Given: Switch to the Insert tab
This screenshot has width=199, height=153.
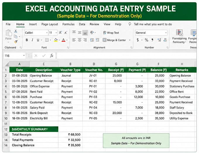Looking at the screenshot, I should 33,24.
